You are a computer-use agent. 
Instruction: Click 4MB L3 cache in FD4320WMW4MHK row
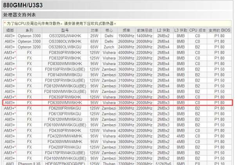point(181,136)
